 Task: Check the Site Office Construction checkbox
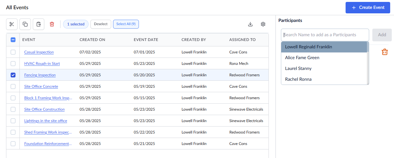(x=13, y=109)
